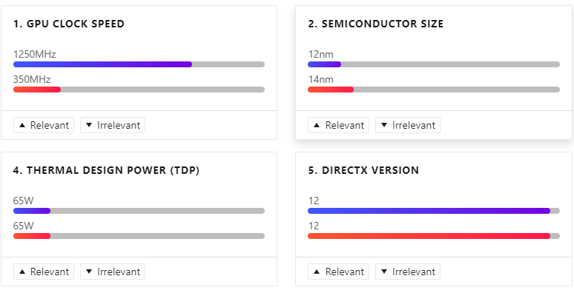The image size is (574, 290).
Task: Mark Semiconductor Size as Relevant
Action: tap(339, 125)
